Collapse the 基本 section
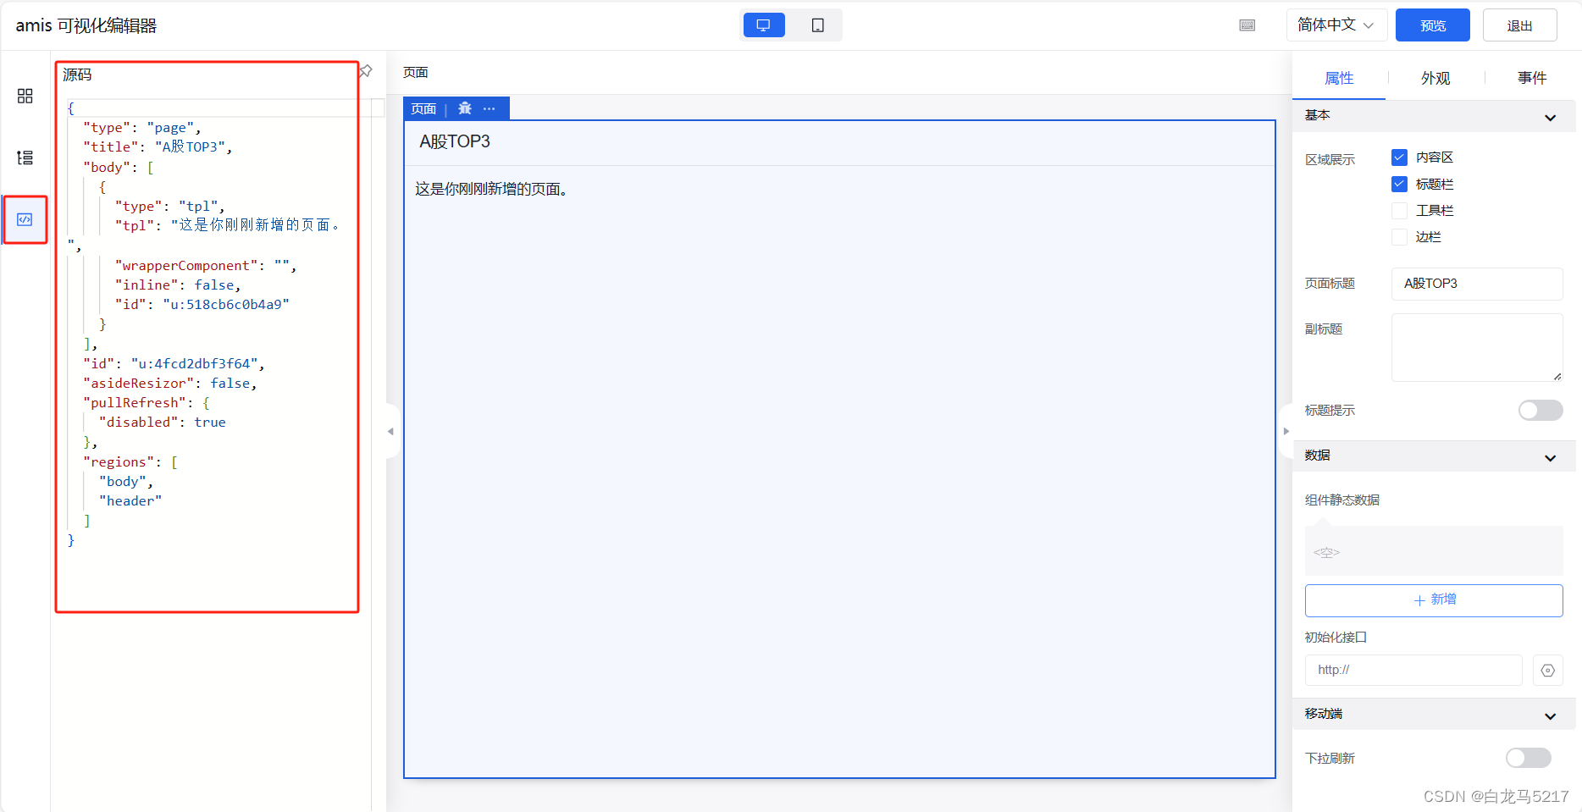 (x=1434, y=116)
